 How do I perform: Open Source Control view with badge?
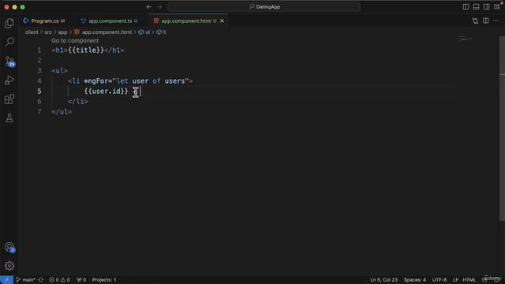pos(9,62)
